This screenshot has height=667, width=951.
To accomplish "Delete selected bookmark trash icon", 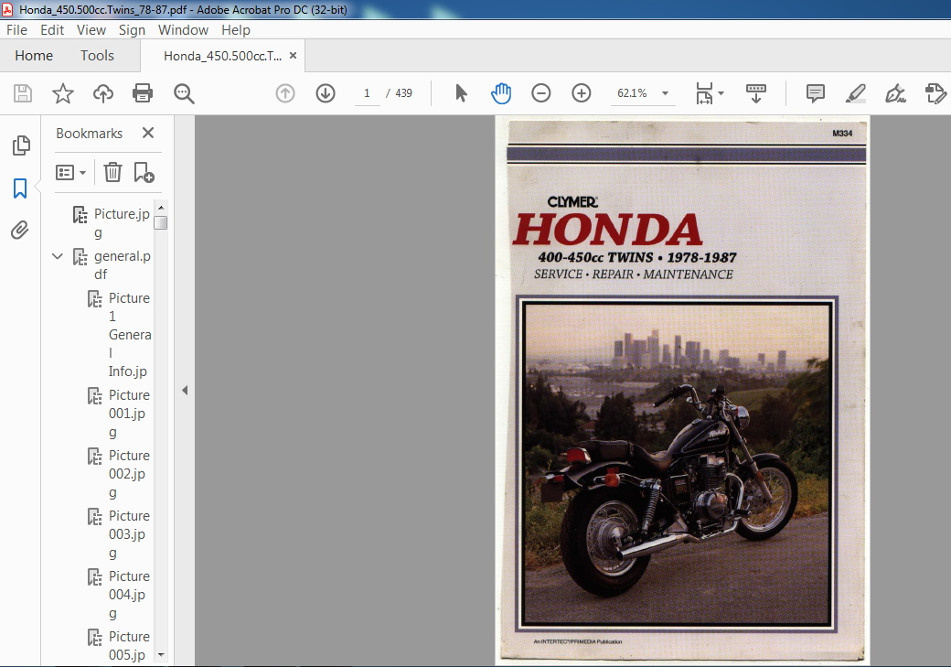I will pyautogui.click(x=112, y=172).
